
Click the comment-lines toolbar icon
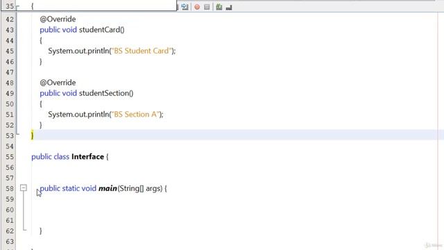[x=219, y=7]
